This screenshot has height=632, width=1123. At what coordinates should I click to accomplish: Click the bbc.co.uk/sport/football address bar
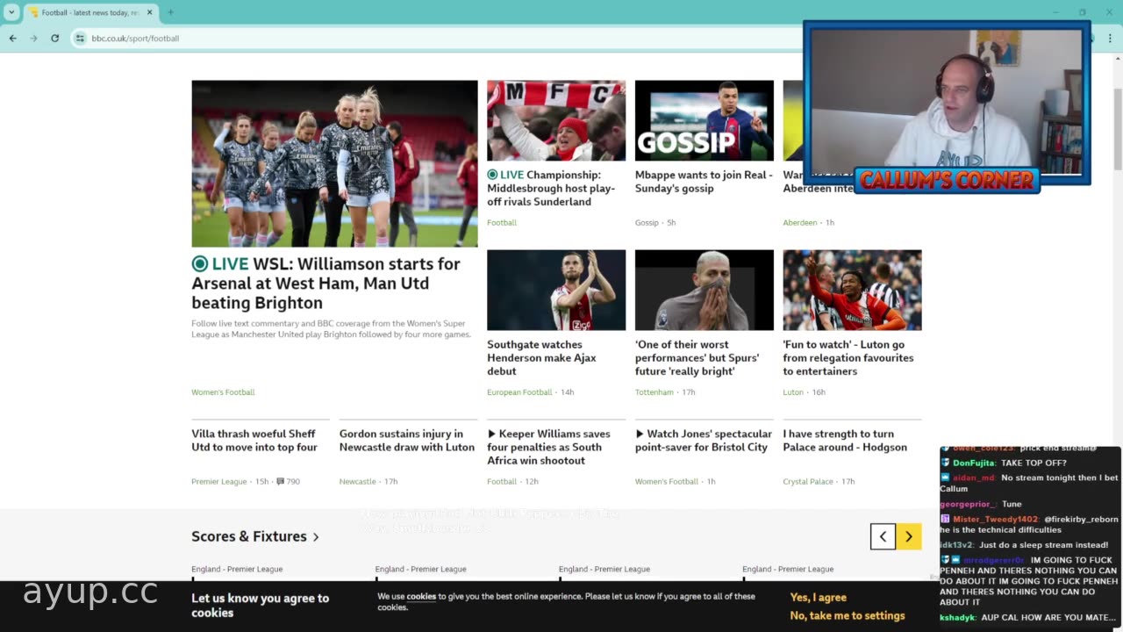click(439, 39)
